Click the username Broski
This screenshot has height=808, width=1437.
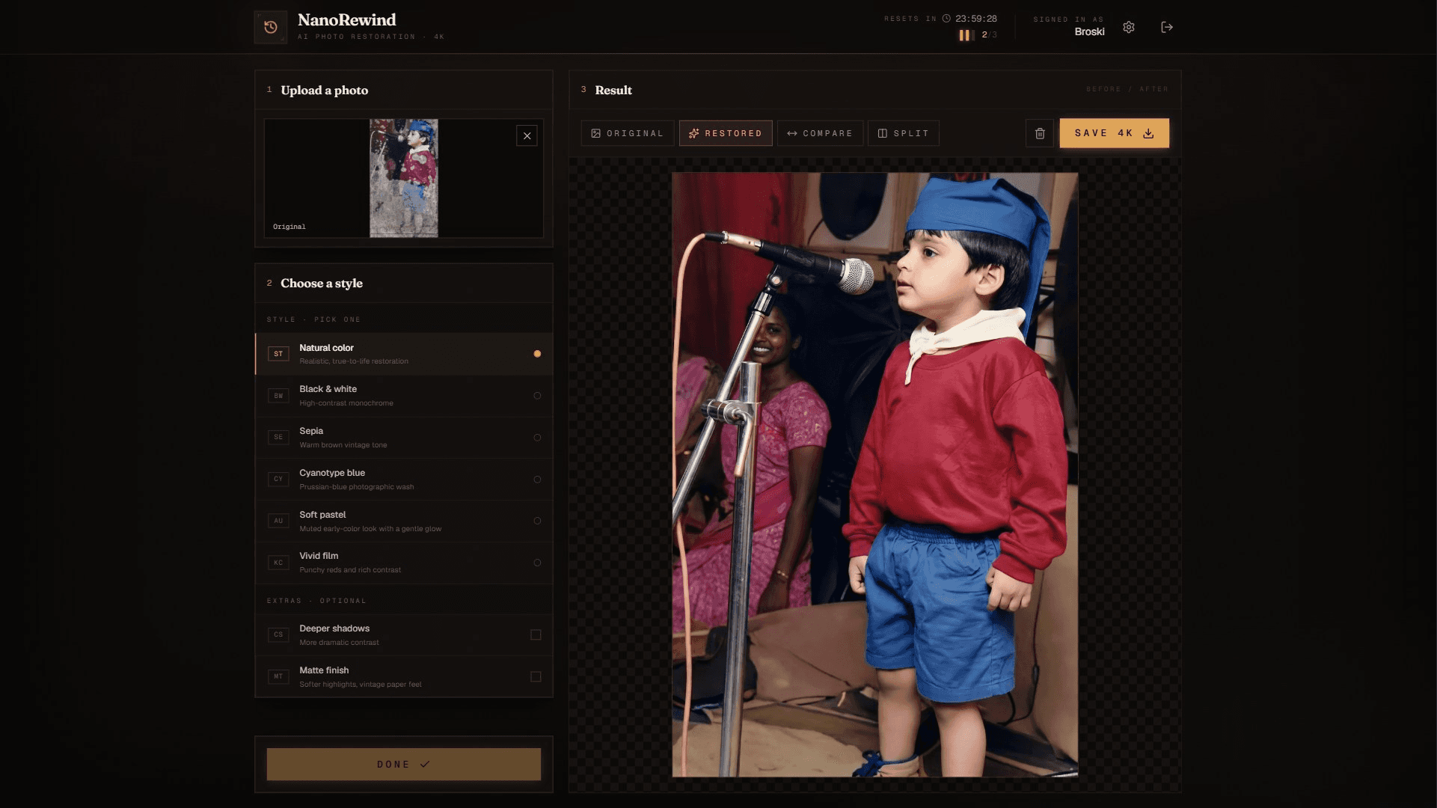1089,31
